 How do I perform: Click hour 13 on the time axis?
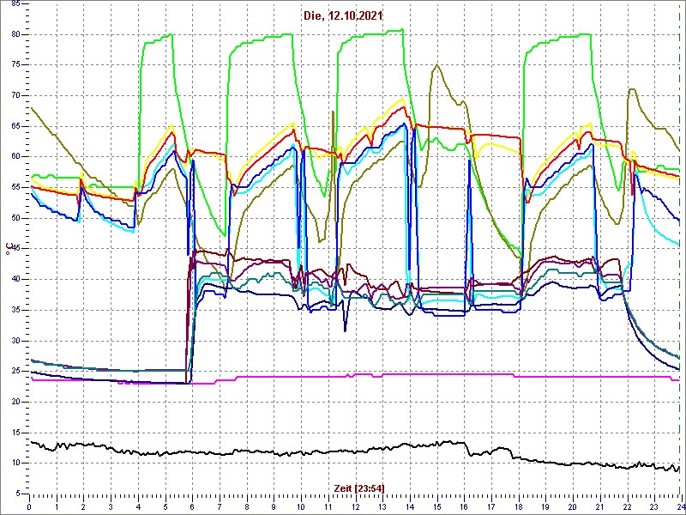point(382,506)
